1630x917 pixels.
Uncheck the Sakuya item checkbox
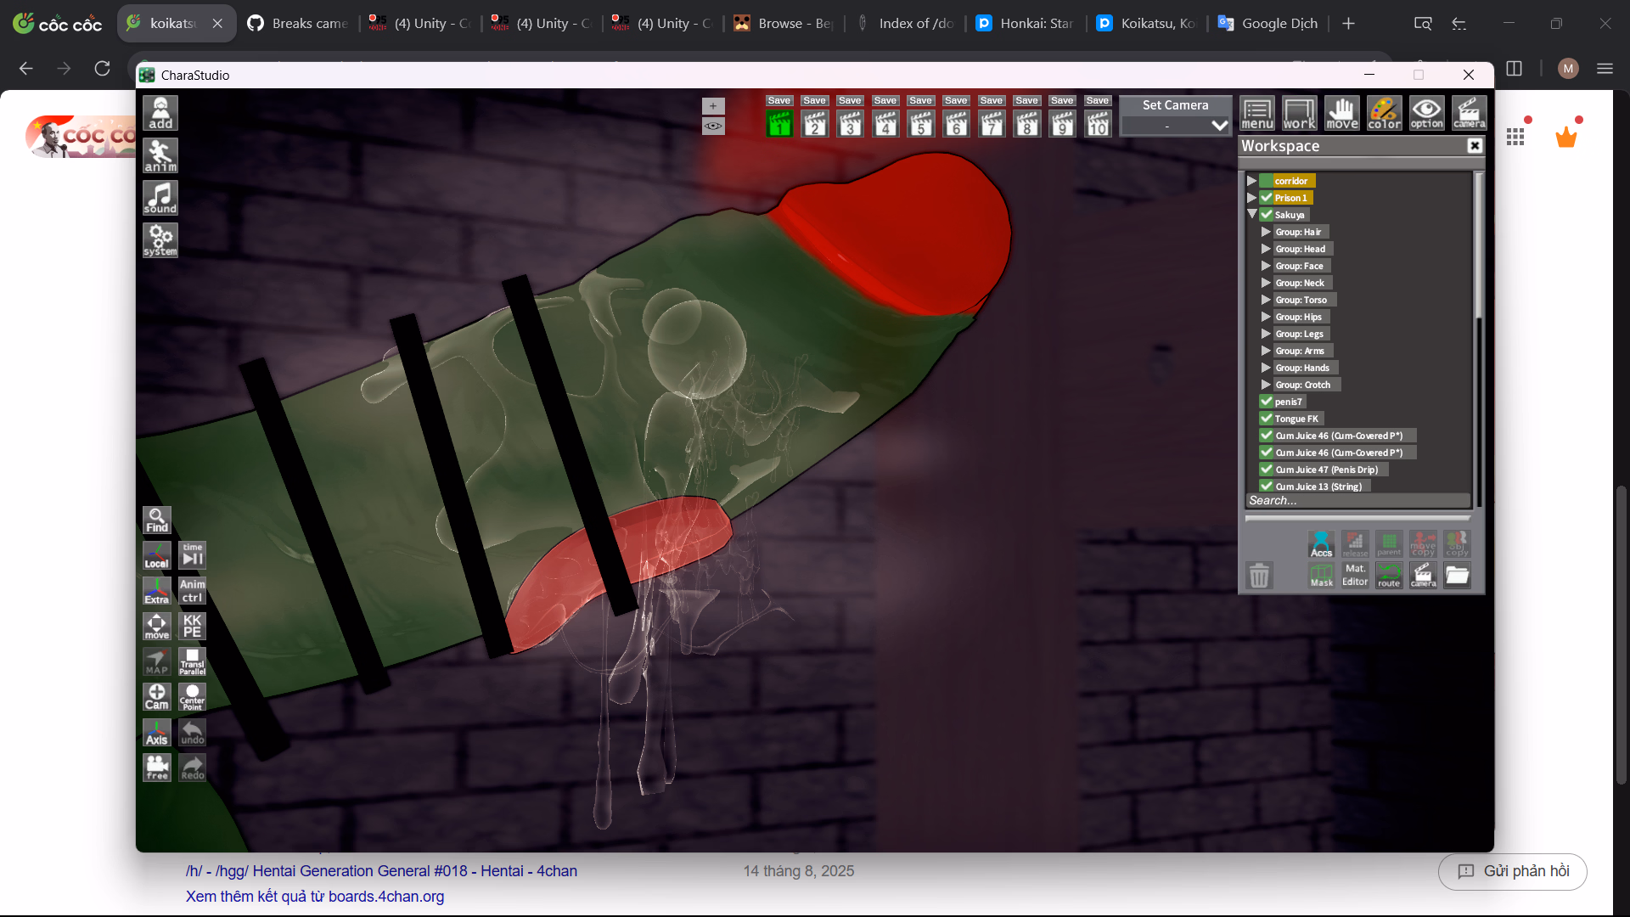point(1267,215)
